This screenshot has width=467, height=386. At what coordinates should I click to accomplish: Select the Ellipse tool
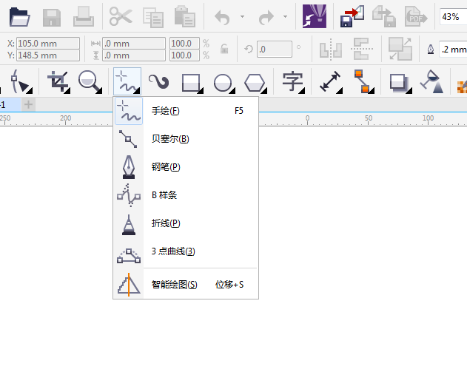tap(224, 82)
